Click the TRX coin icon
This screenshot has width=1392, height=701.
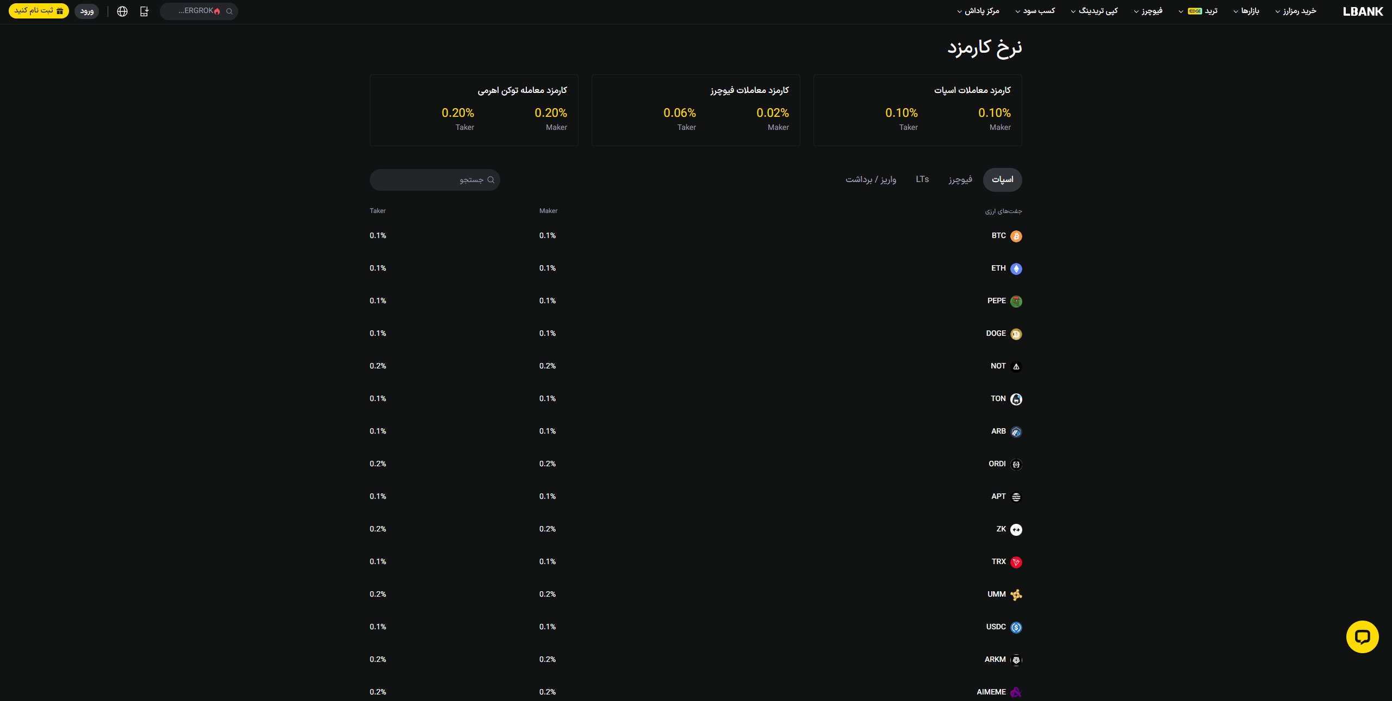(1016, 562)
